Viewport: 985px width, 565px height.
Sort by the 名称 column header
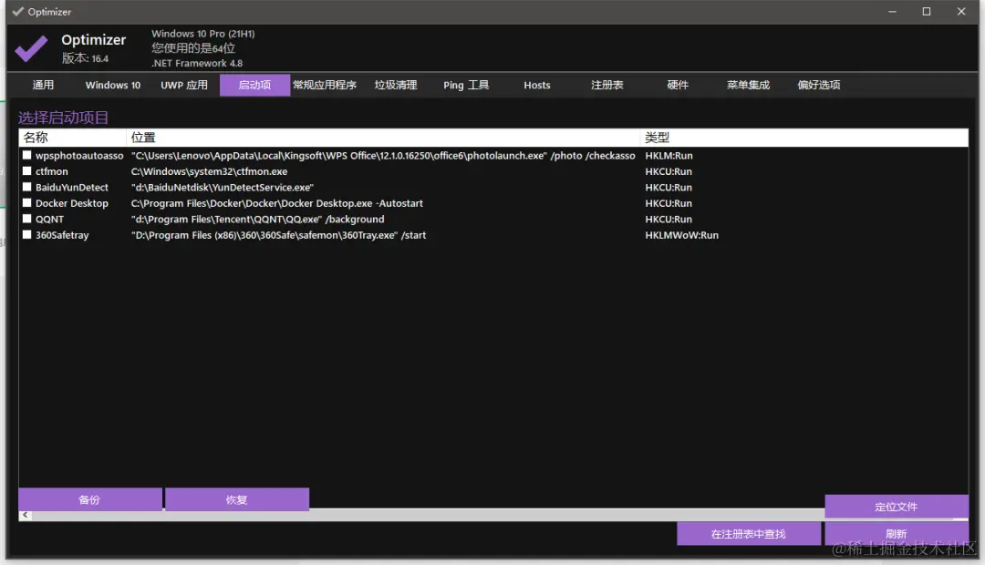click(72, 138)
